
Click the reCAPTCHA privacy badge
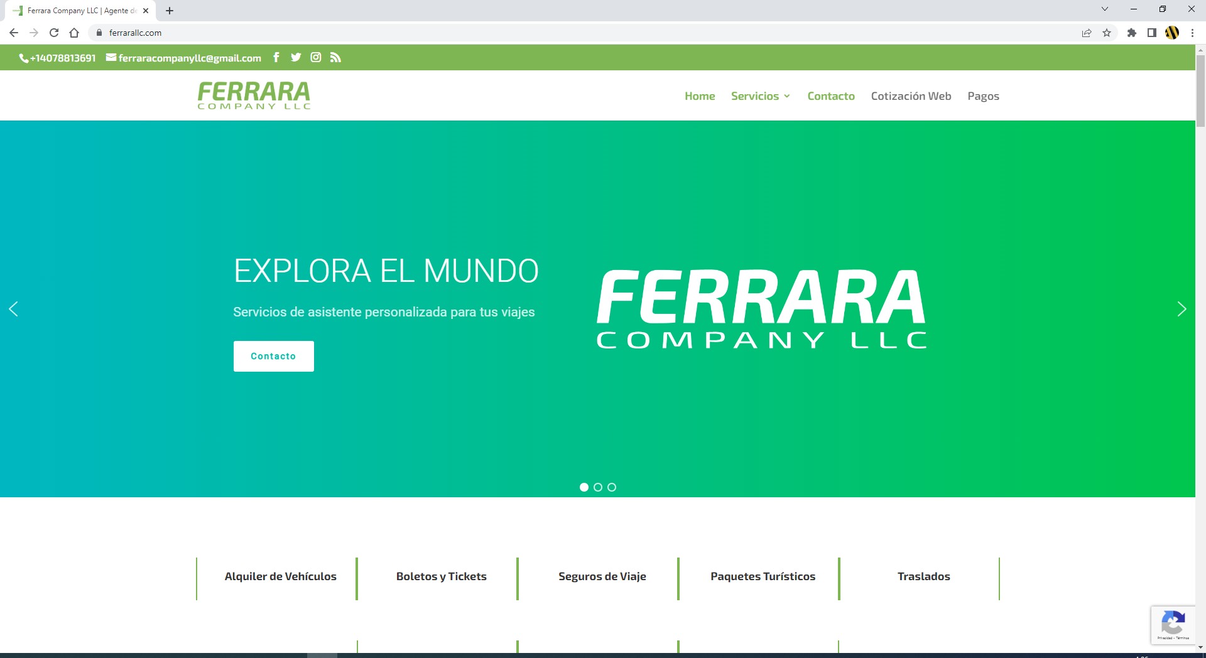(1173, 625)
